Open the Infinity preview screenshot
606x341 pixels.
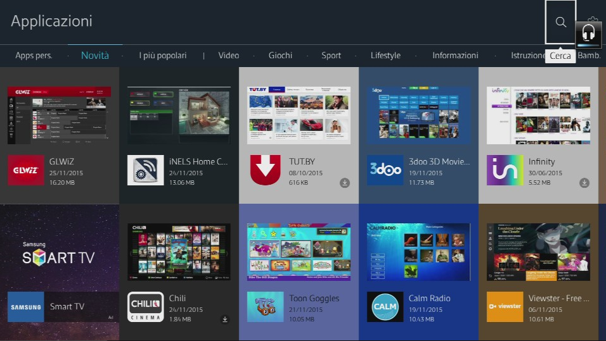[538, 115]
